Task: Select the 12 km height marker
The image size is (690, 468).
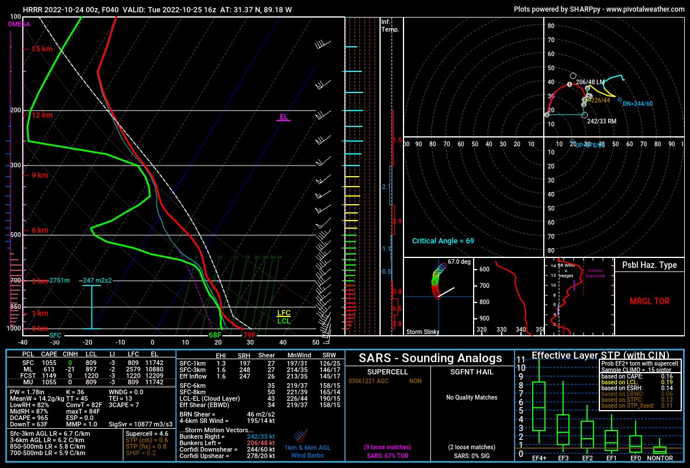Action: (x=42, y=115)
